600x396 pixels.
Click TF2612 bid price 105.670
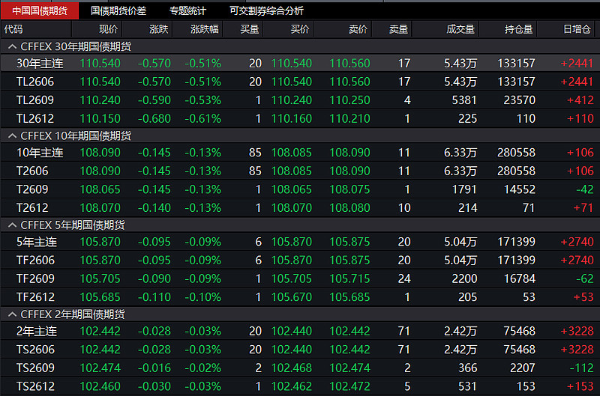tap(292, 296)
